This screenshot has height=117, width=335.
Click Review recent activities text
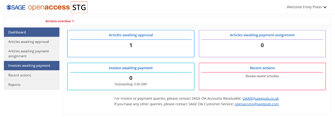click(x=262, y=76)
